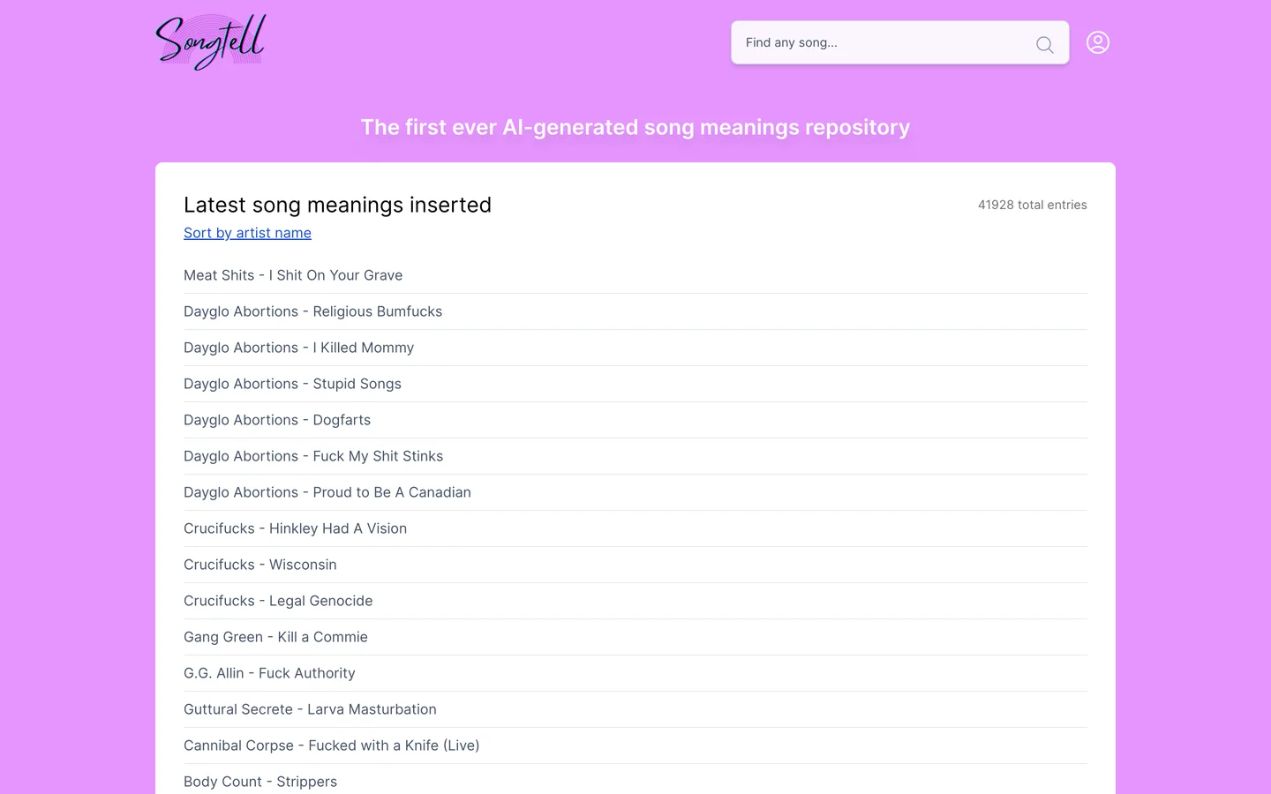Open 'Meat Shits - I Shit On Your Grave'
Image resolution: width=1271 pixels, height=794 pixels.
[x=293, y=275]
